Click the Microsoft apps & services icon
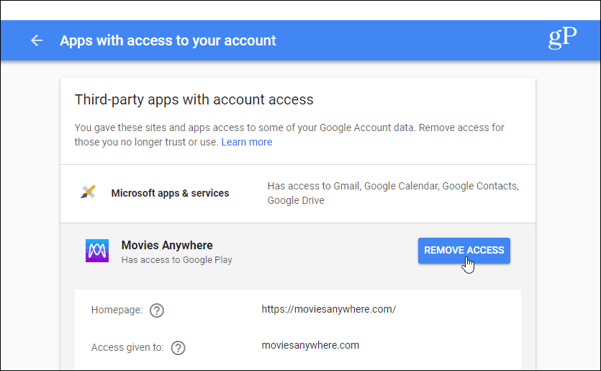Screen dimensions: 601x371 tap(88, 192)
